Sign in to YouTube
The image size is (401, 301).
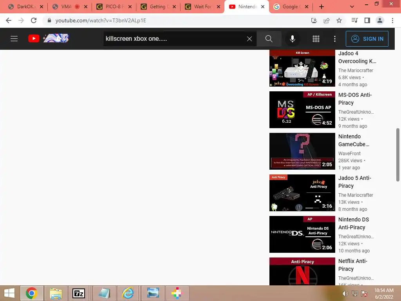[367, 39]
